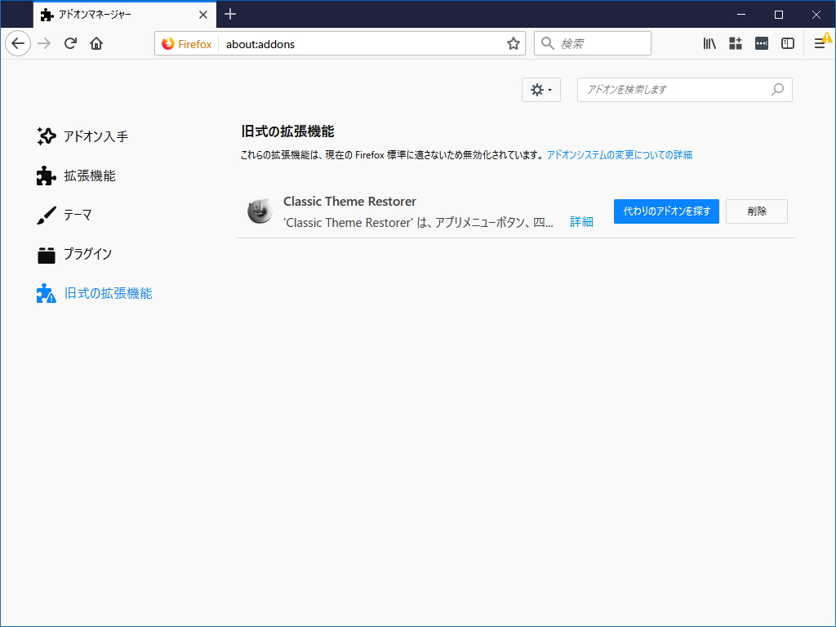Open the Firefox Library icon
Image resolution: width=836 pixels, height=627 pixels.
(709, 43)
